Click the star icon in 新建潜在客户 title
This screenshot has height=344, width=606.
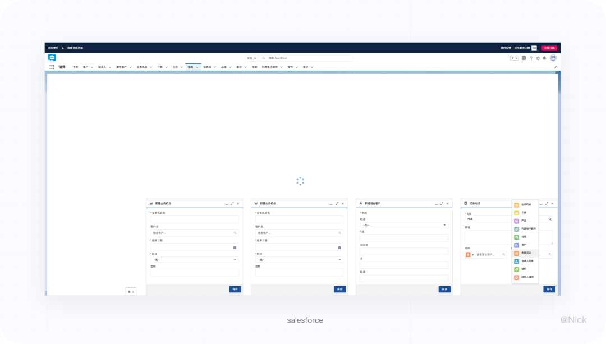point(361,203)
